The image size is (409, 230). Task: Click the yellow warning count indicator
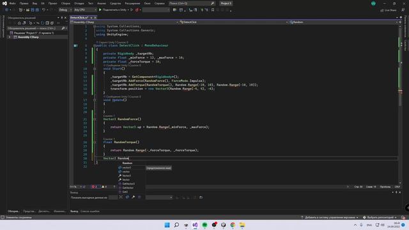click(104, 187)
